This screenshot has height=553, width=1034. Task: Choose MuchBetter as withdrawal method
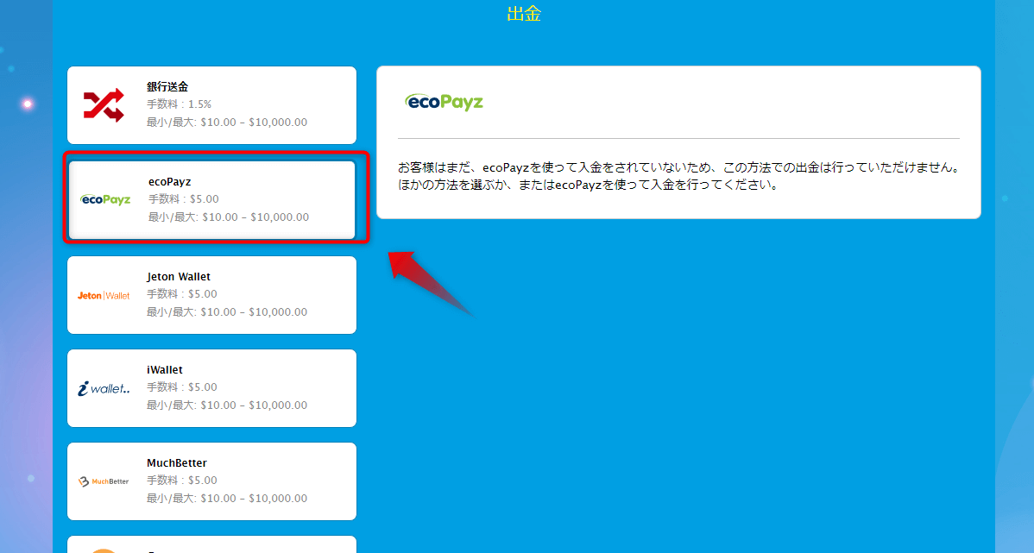pos(211,481)
